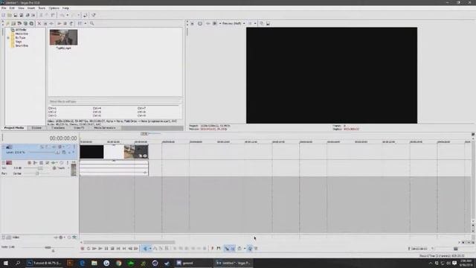Screen dimensions: 476x268
Task: Click Remove Selected Media X icon
Action: pos(39,23)
